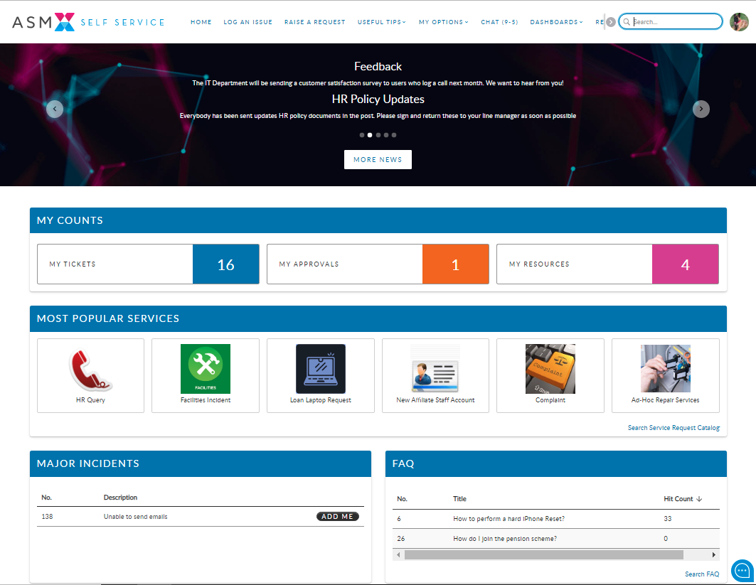Open the Loan Laptop Request icon
Screen dimensions: 756x585
tap(321, 369)
